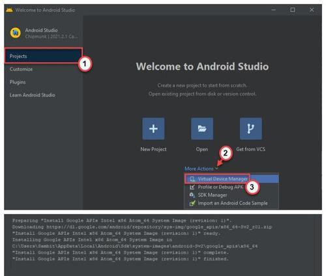Choose SDK Manager menu entry
The height and width of the screenshot is (276, 326).
point(231,195)
